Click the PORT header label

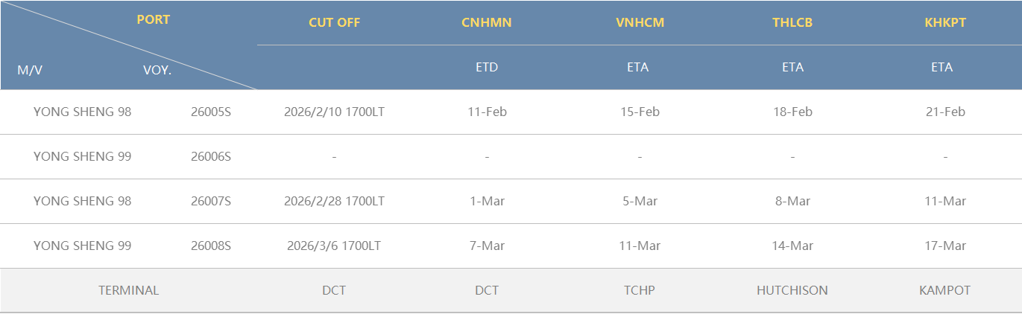coord(153,20)
